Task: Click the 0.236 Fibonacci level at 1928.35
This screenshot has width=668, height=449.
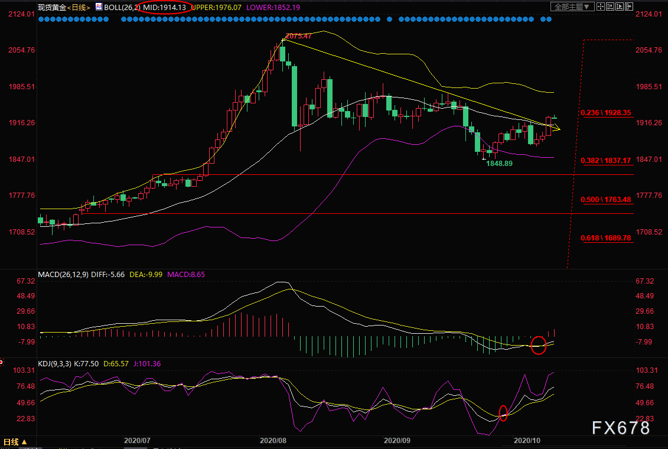Action: (605, 112)
